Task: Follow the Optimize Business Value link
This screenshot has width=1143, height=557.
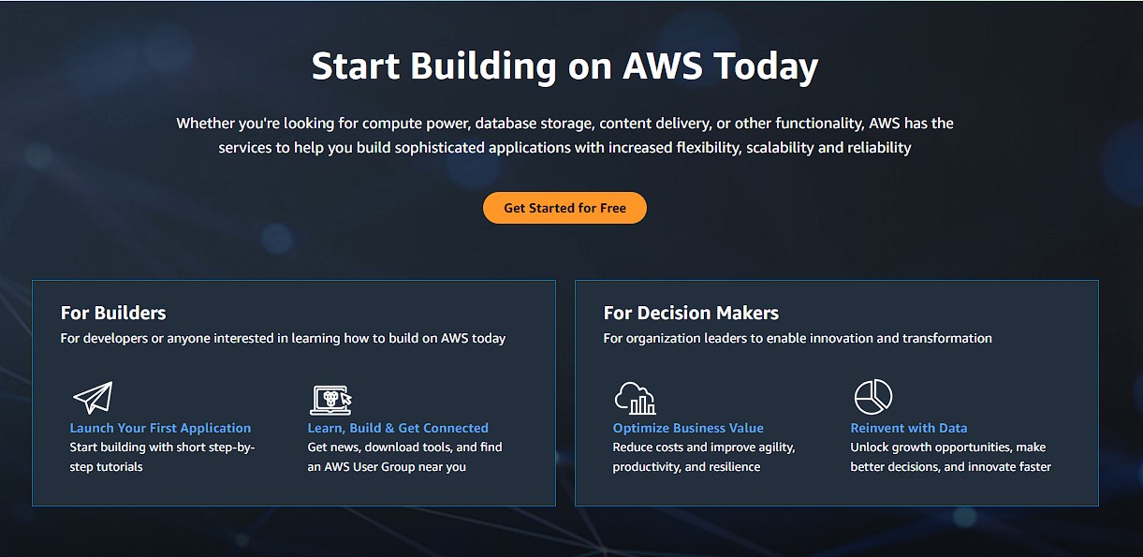Action: pyautogui.click(x=688, y=428)
